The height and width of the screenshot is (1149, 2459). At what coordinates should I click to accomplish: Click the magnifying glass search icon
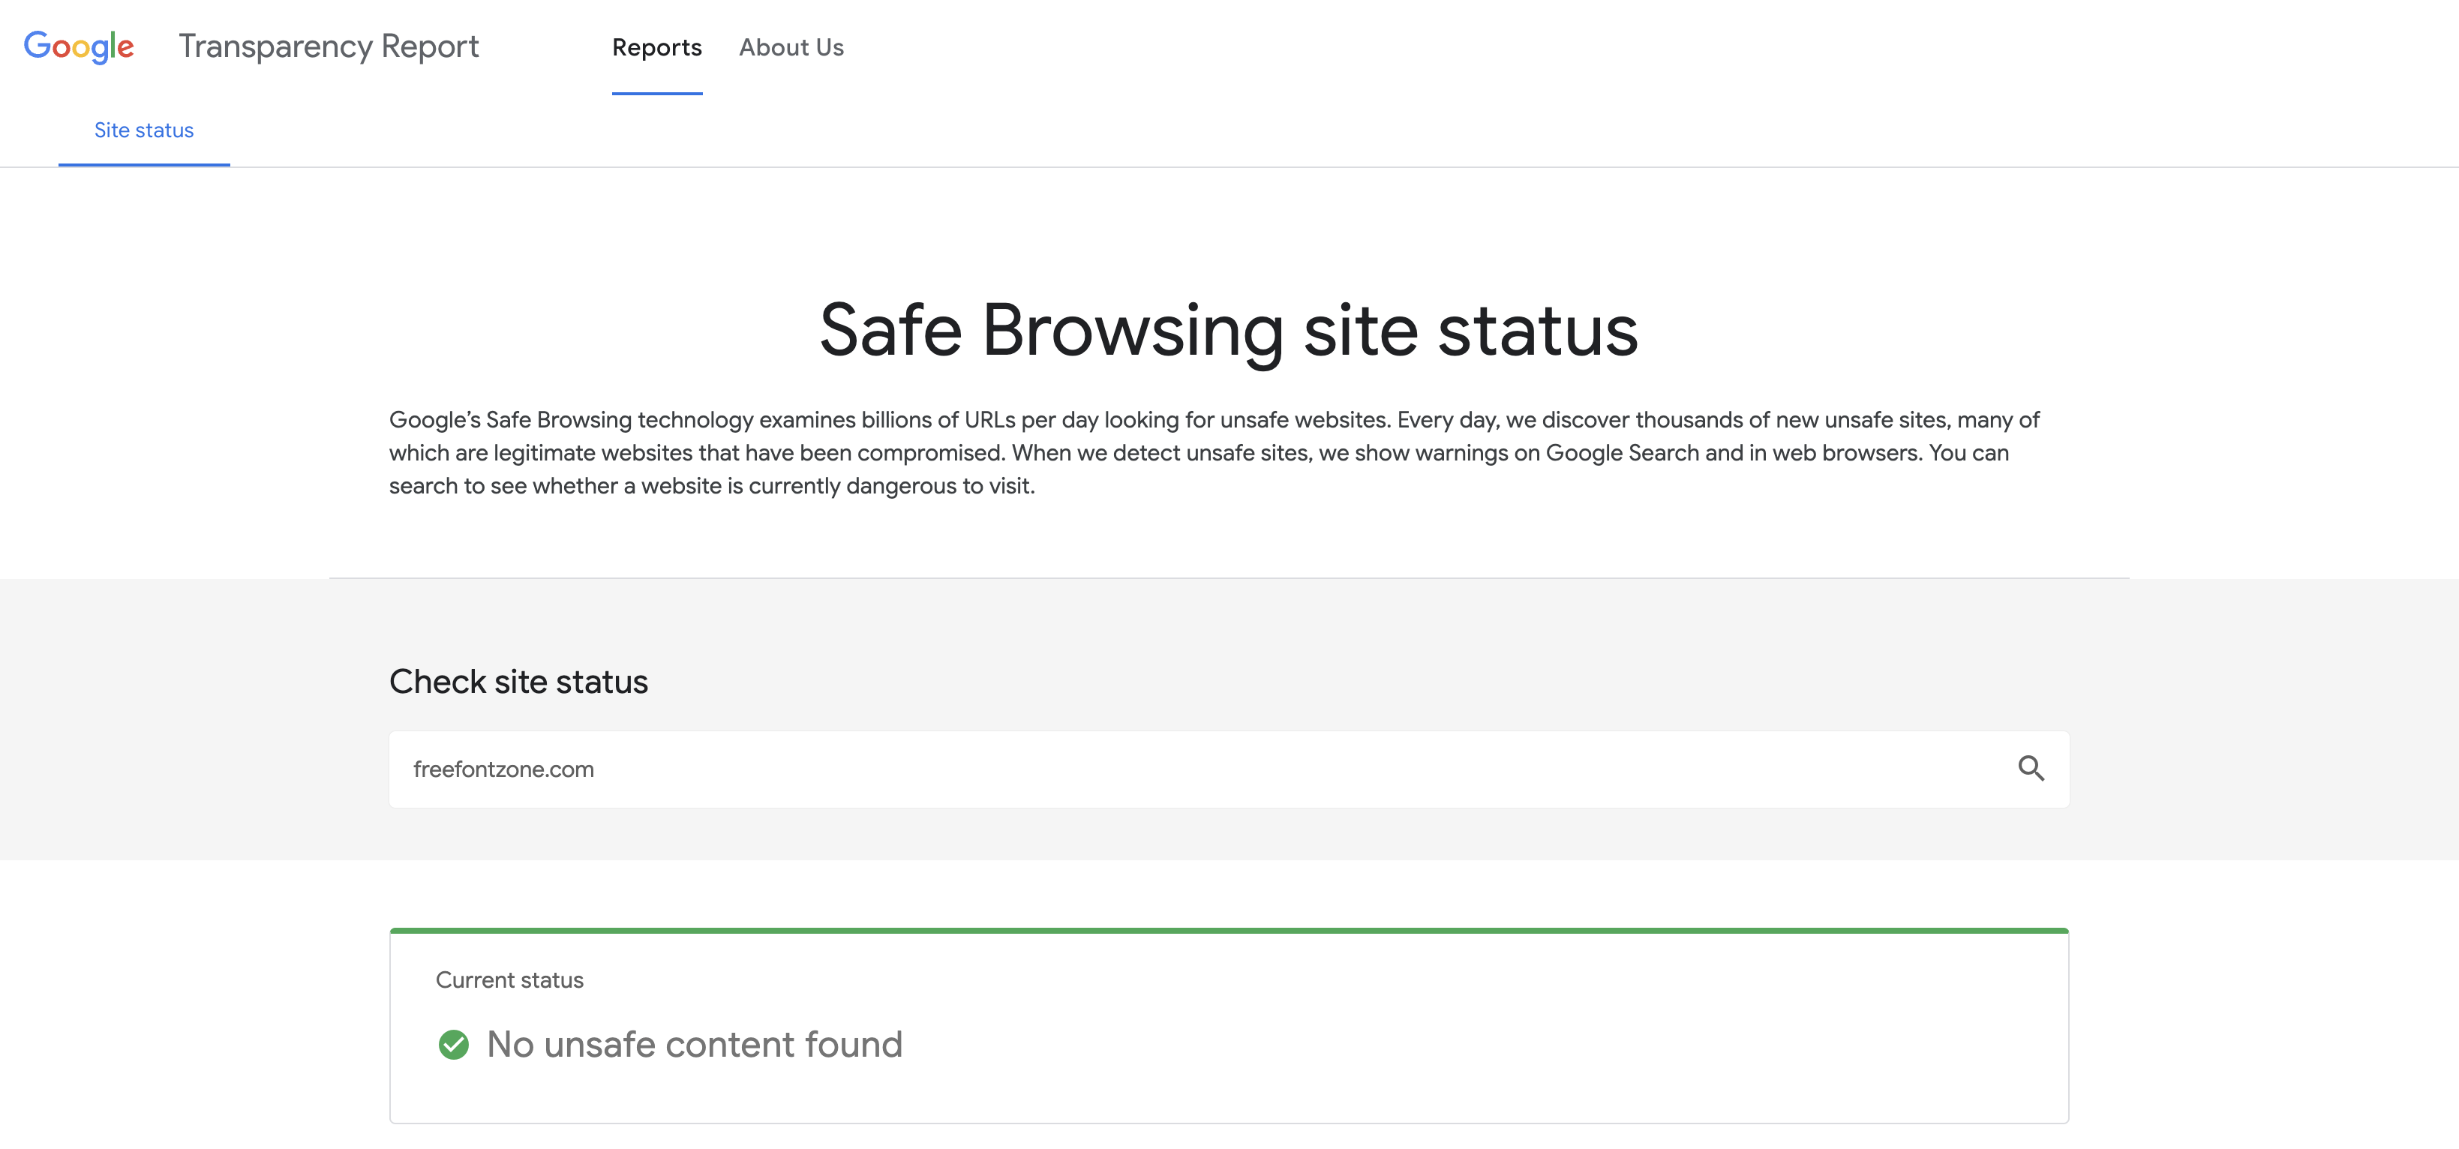pos(2031,768)
